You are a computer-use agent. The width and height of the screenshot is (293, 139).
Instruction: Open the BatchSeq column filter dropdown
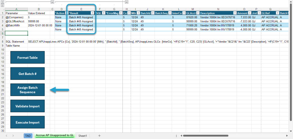(170, 13)
